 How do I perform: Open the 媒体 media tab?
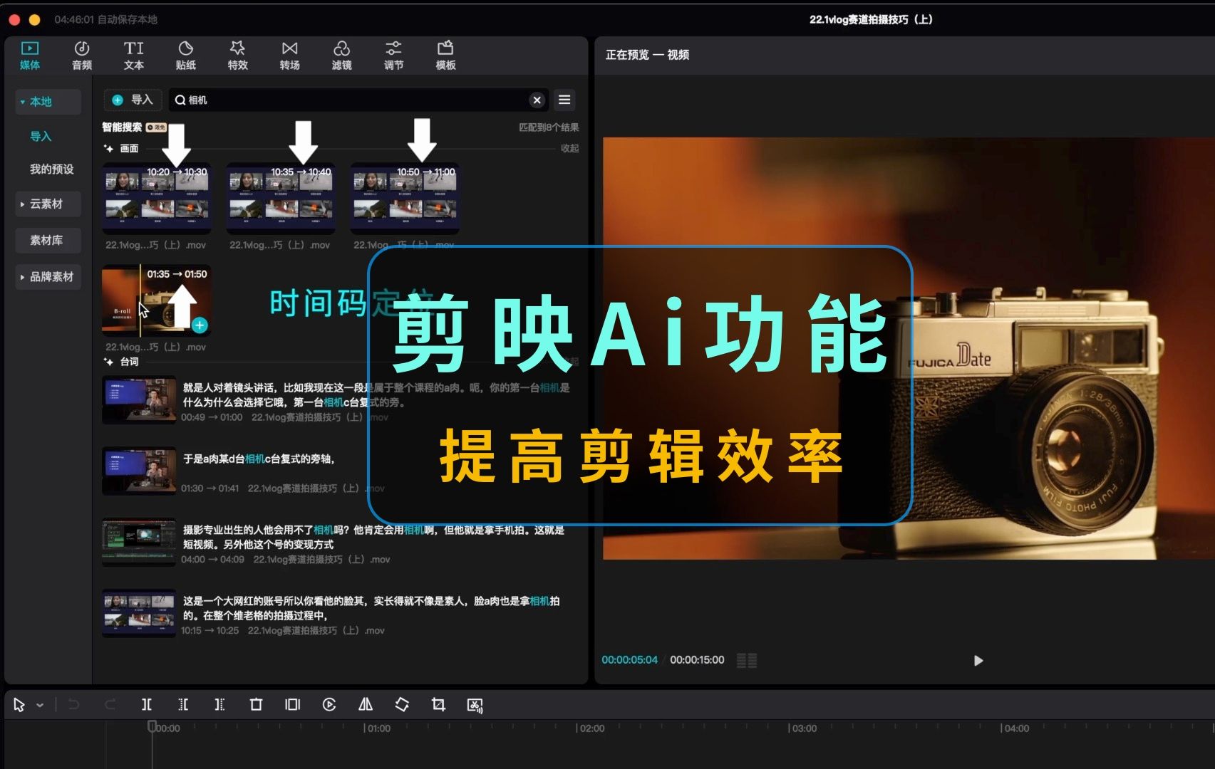(30, 56)
